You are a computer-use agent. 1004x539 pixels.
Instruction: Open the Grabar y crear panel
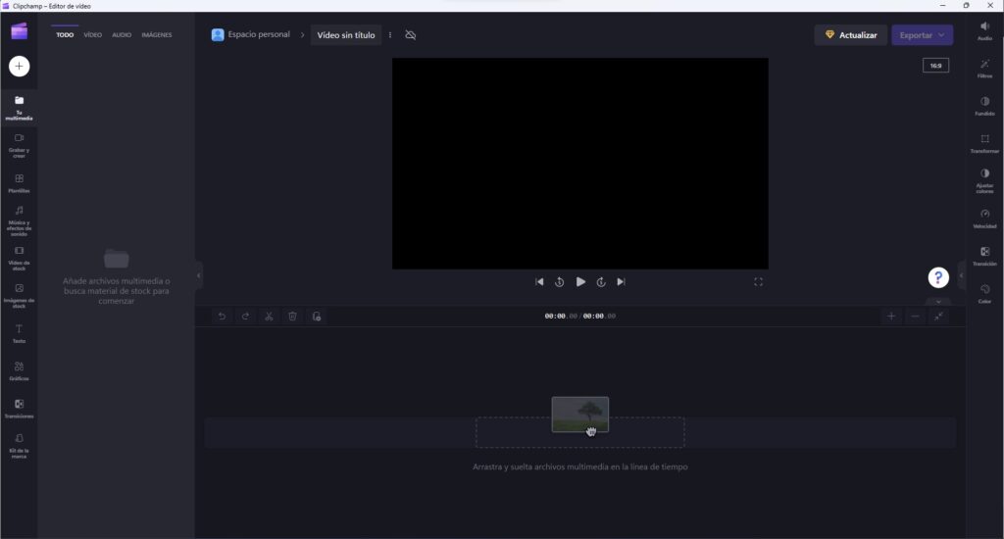(19, 143)
